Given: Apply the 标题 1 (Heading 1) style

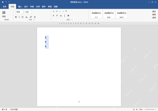Looking at the screenshot, I should click(109, 14).
